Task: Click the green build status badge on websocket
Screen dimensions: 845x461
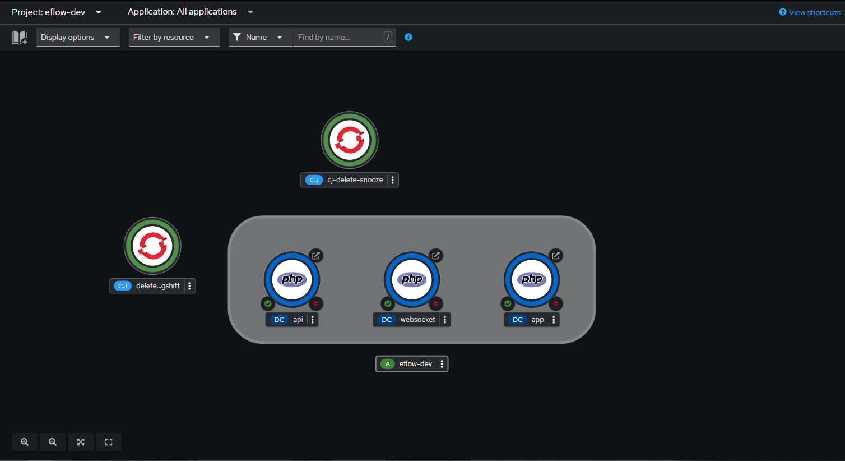Action: 388,304
